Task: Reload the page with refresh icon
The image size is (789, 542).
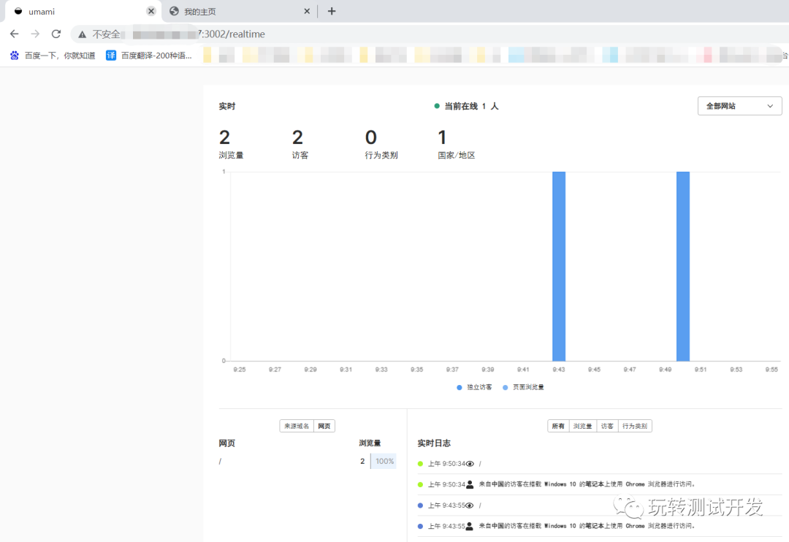Action: [56, 34]
